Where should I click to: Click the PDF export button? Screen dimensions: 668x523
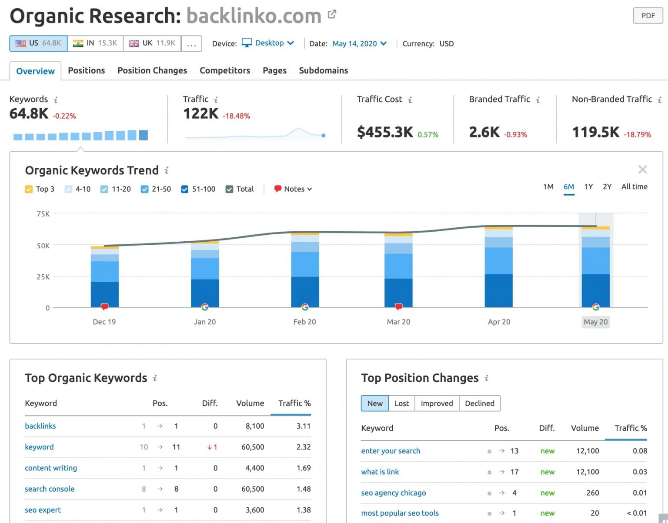pos(648,15)
